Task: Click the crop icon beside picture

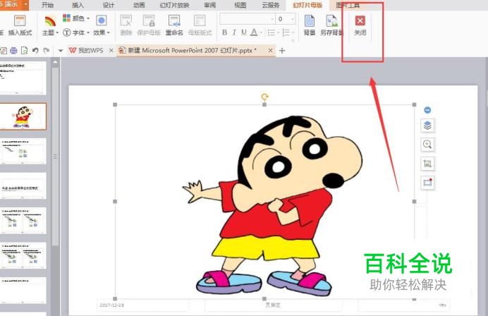Action: [427, 164]
